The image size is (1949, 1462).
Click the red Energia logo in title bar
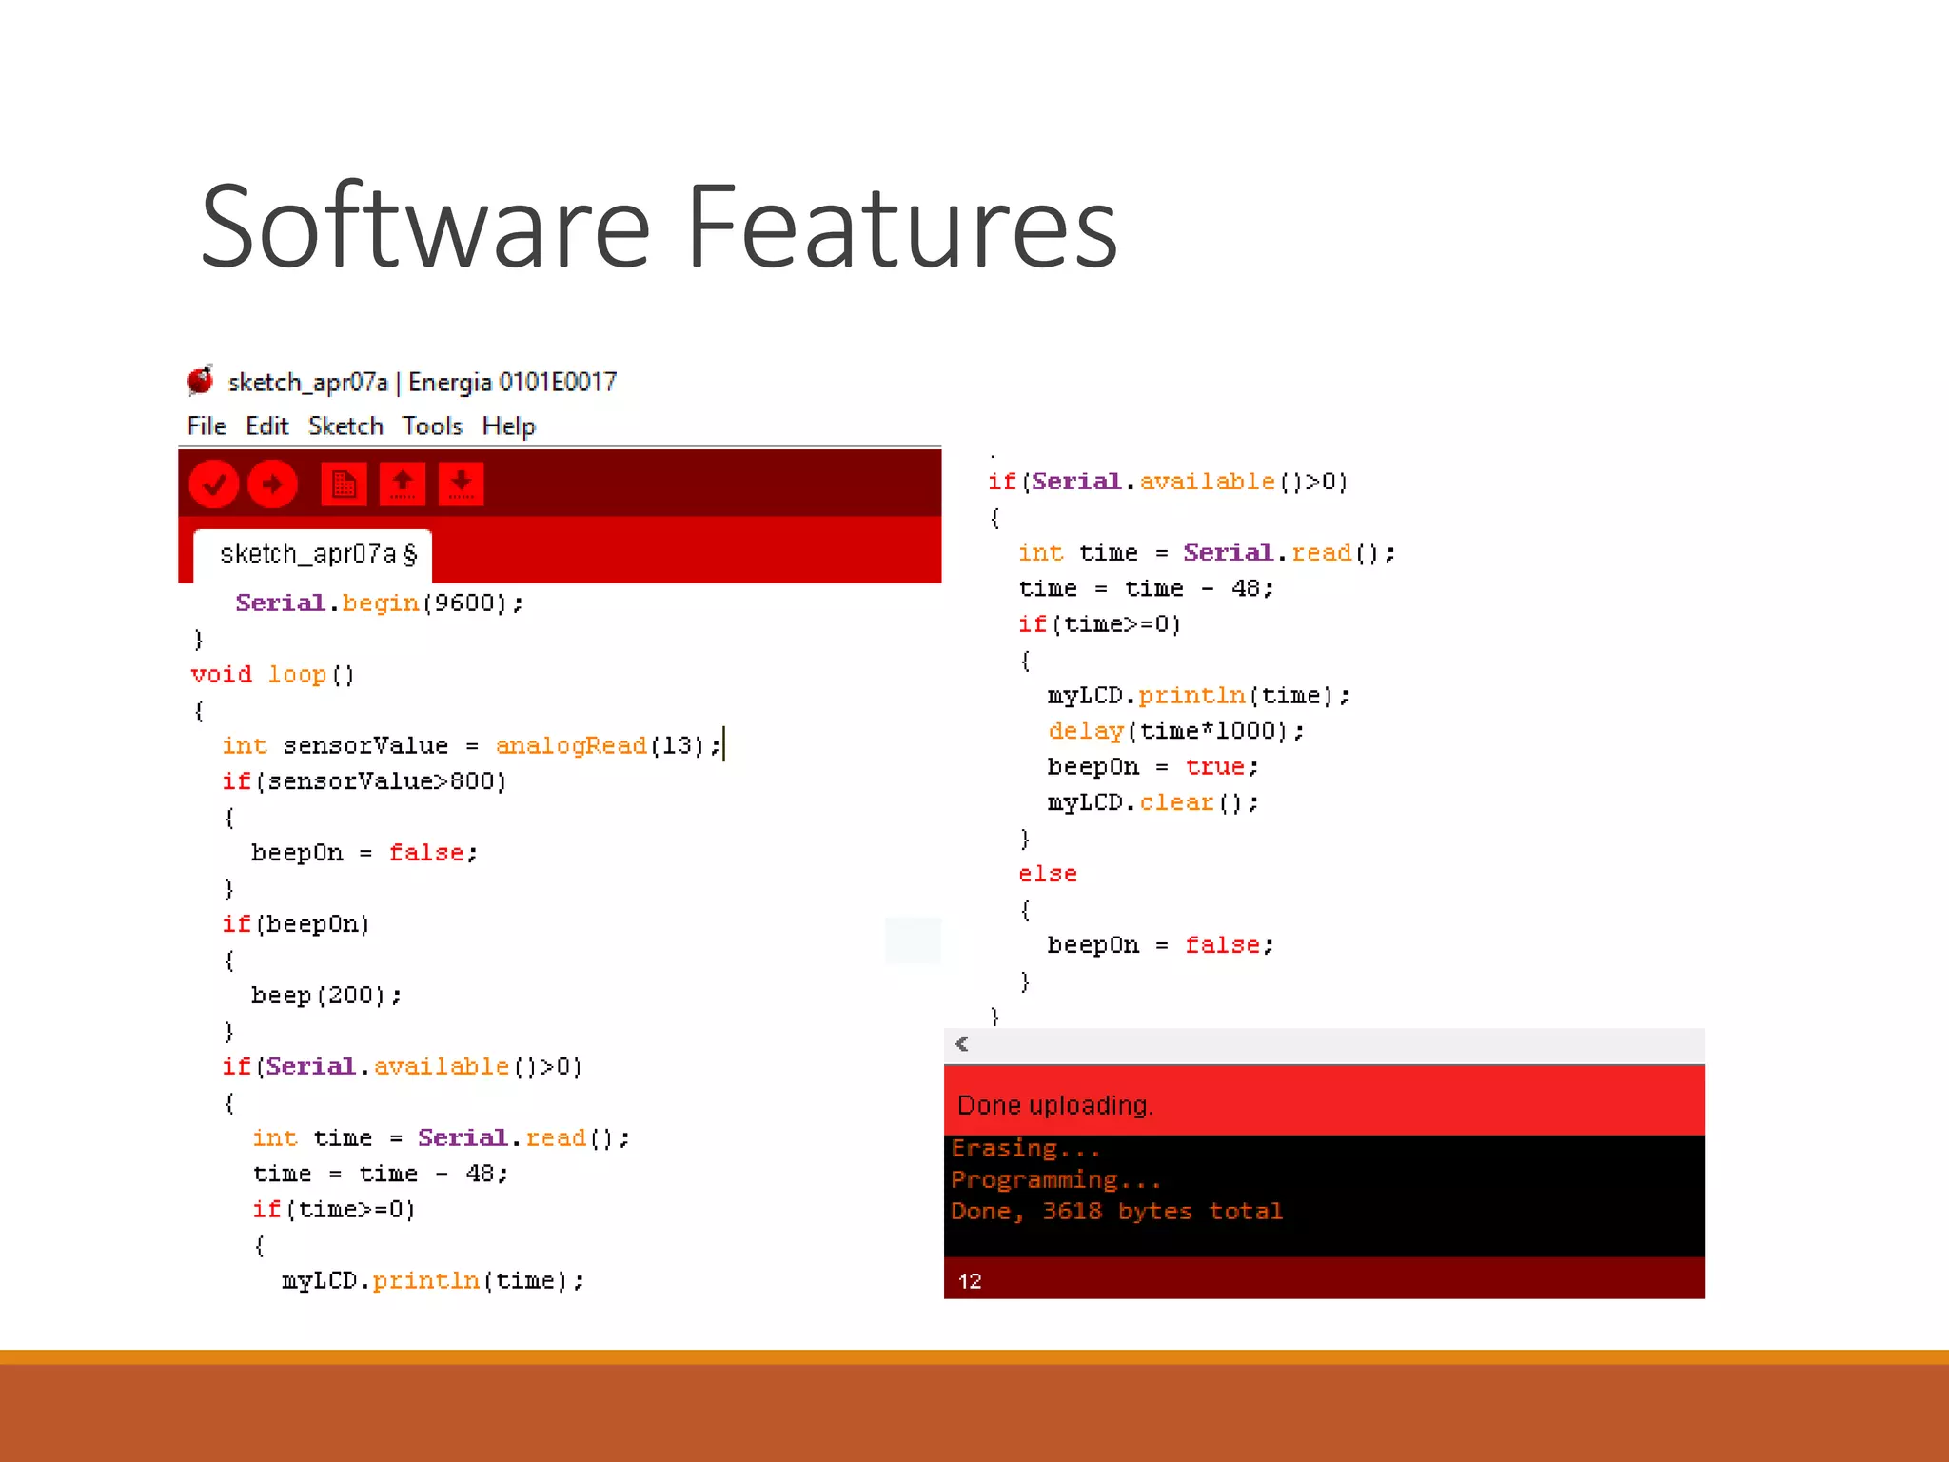pyautogui.click(x=201, y=381)
